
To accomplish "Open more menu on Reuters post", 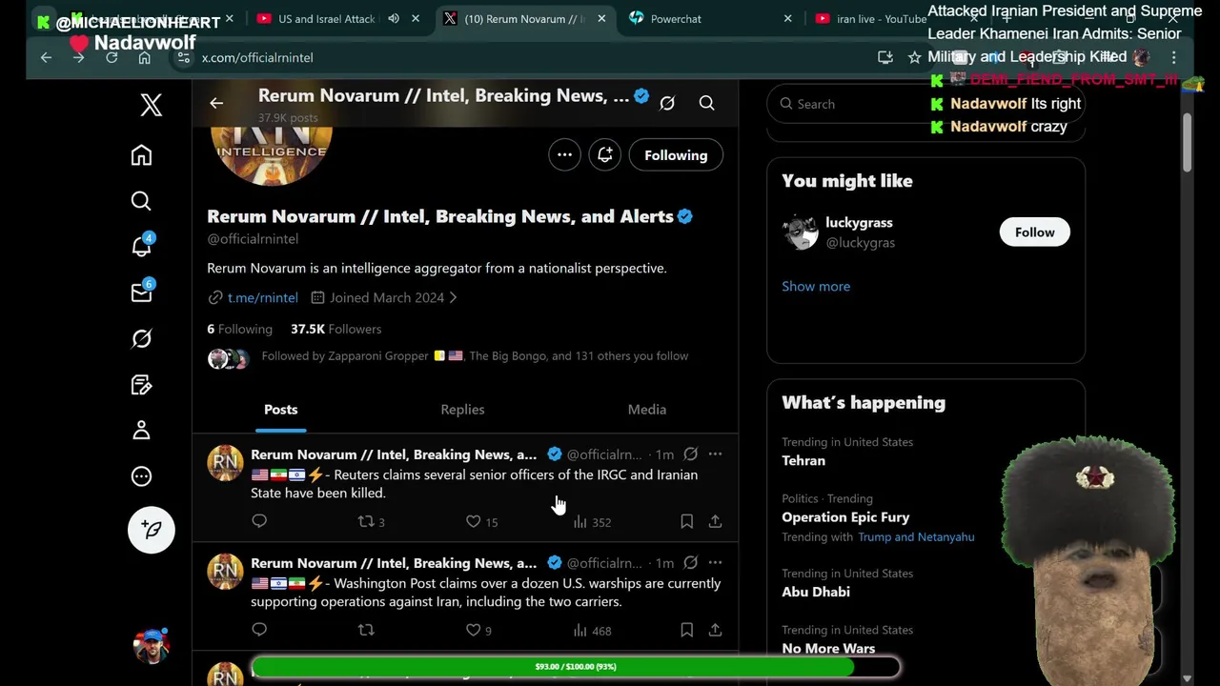I will pos(715,454).
